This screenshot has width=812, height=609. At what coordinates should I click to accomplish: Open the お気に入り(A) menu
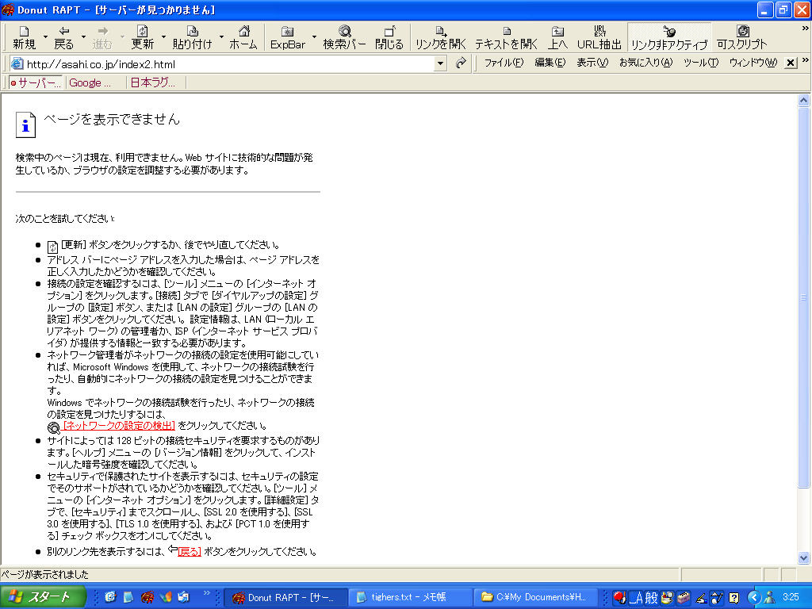[x=645, y=63]
